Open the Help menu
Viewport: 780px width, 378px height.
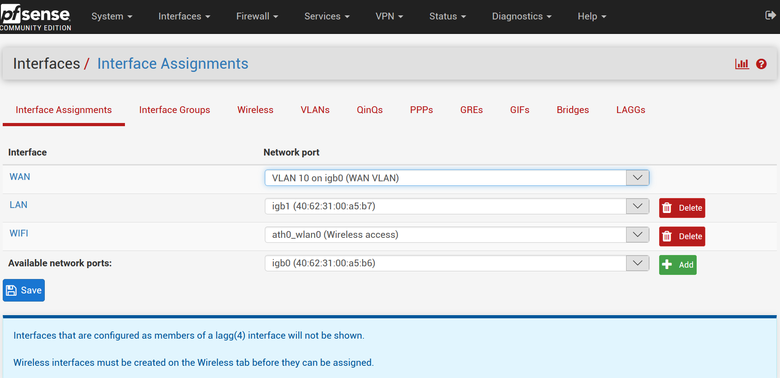[592, 16]
